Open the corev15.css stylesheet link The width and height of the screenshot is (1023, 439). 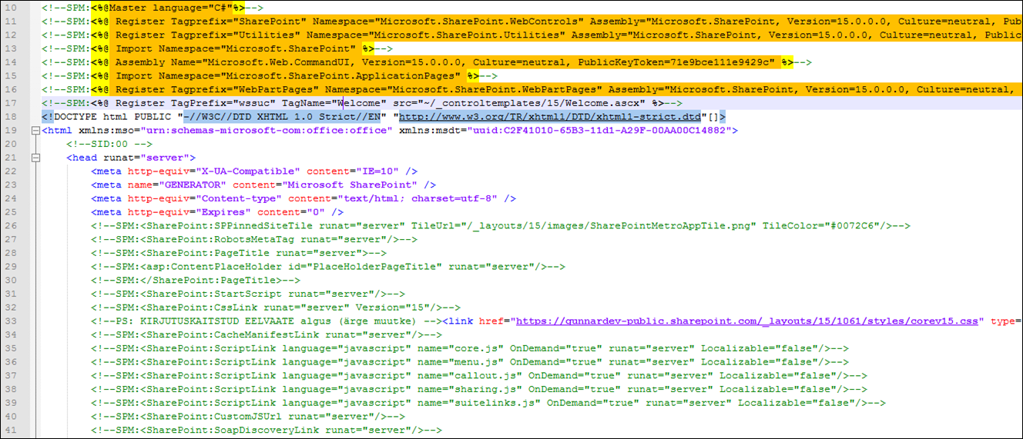(747, 321)
